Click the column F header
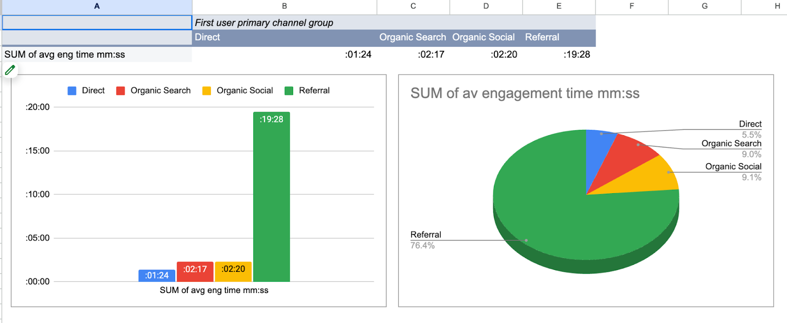Image resolution: width=787 pixels, height=323 pixels. tap(632, 6)
